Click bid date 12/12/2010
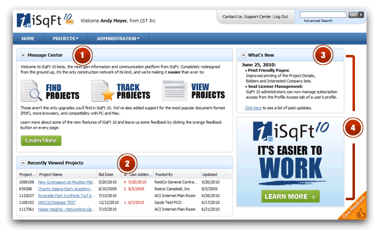Viewport: 377px width, 235px height. tap(109, 203)
